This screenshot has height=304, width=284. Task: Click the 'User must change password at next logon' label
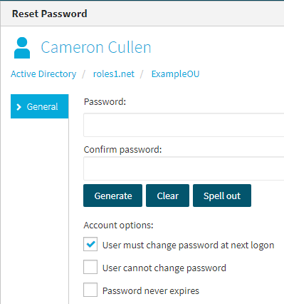point(188,245)
